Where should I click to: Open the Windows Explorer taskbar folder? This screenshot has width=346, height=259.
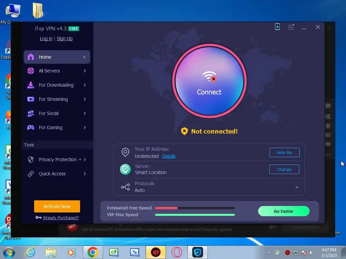point(51,252)
